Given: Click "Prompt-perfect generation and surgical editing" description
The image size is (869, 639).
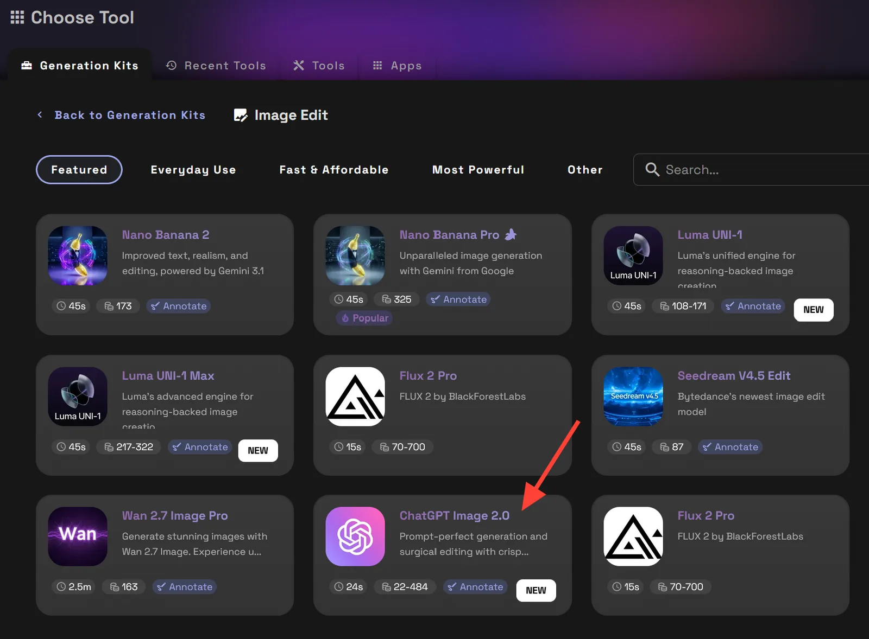Looking at the screenshot, I should [474, 544].
